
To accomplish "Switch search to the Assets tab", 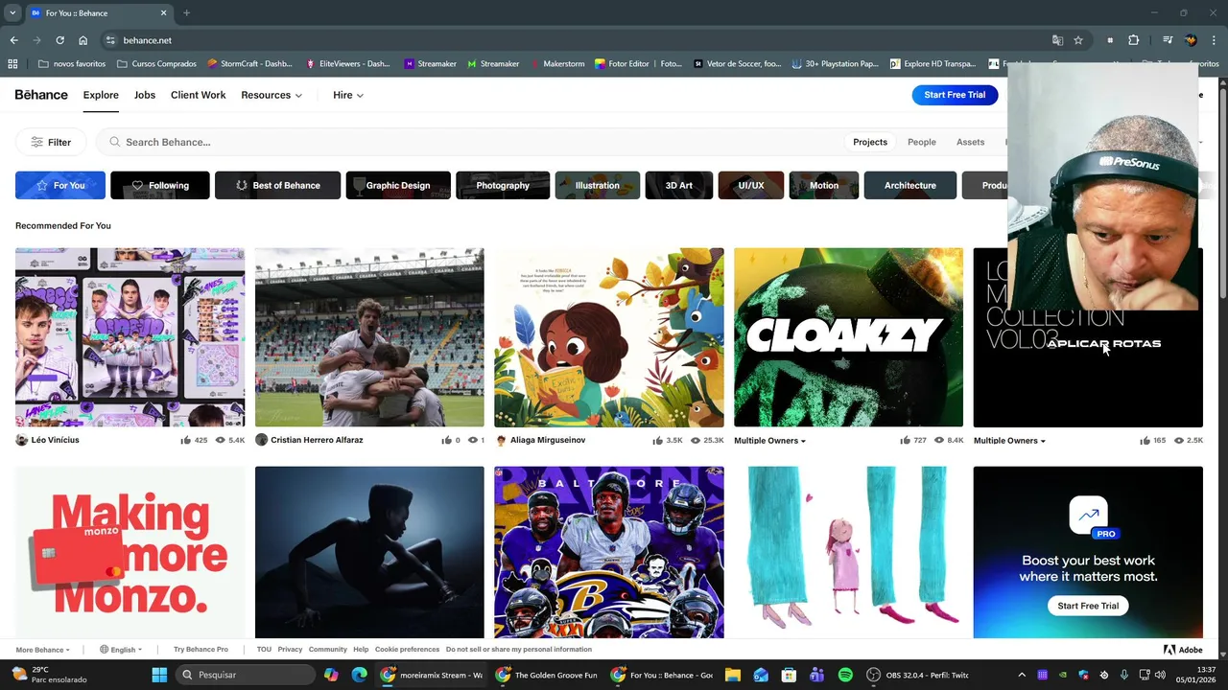I will coord(970,142).
